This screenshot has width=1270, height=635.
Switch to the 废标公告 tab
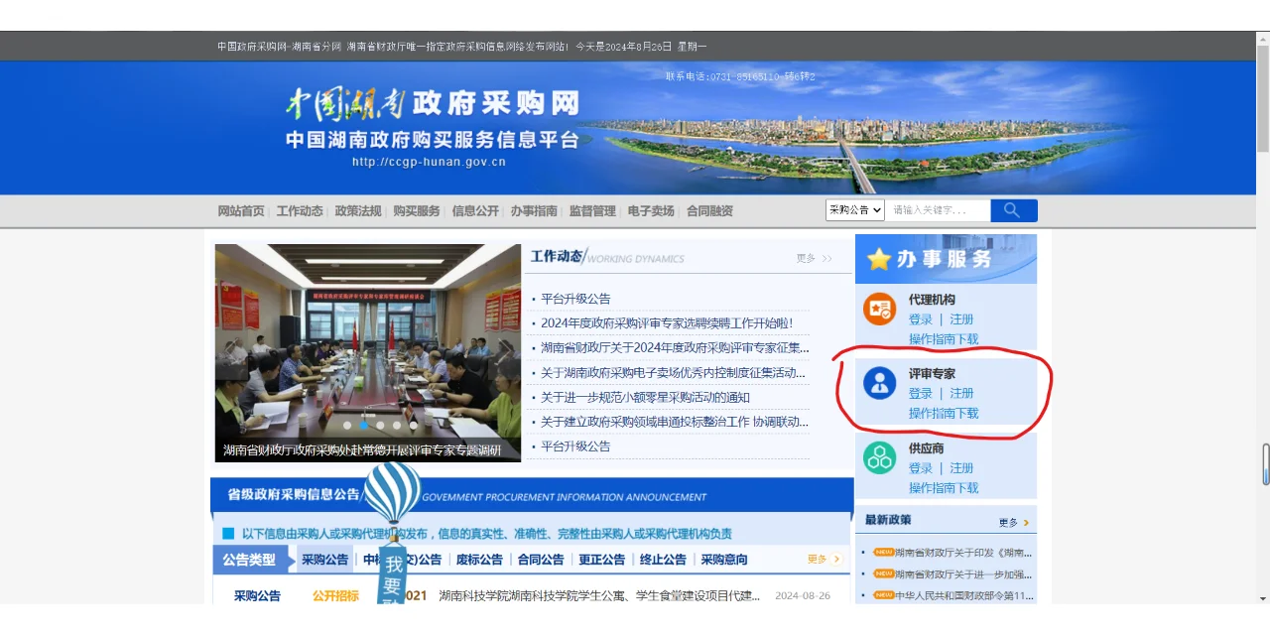[479, 559]
